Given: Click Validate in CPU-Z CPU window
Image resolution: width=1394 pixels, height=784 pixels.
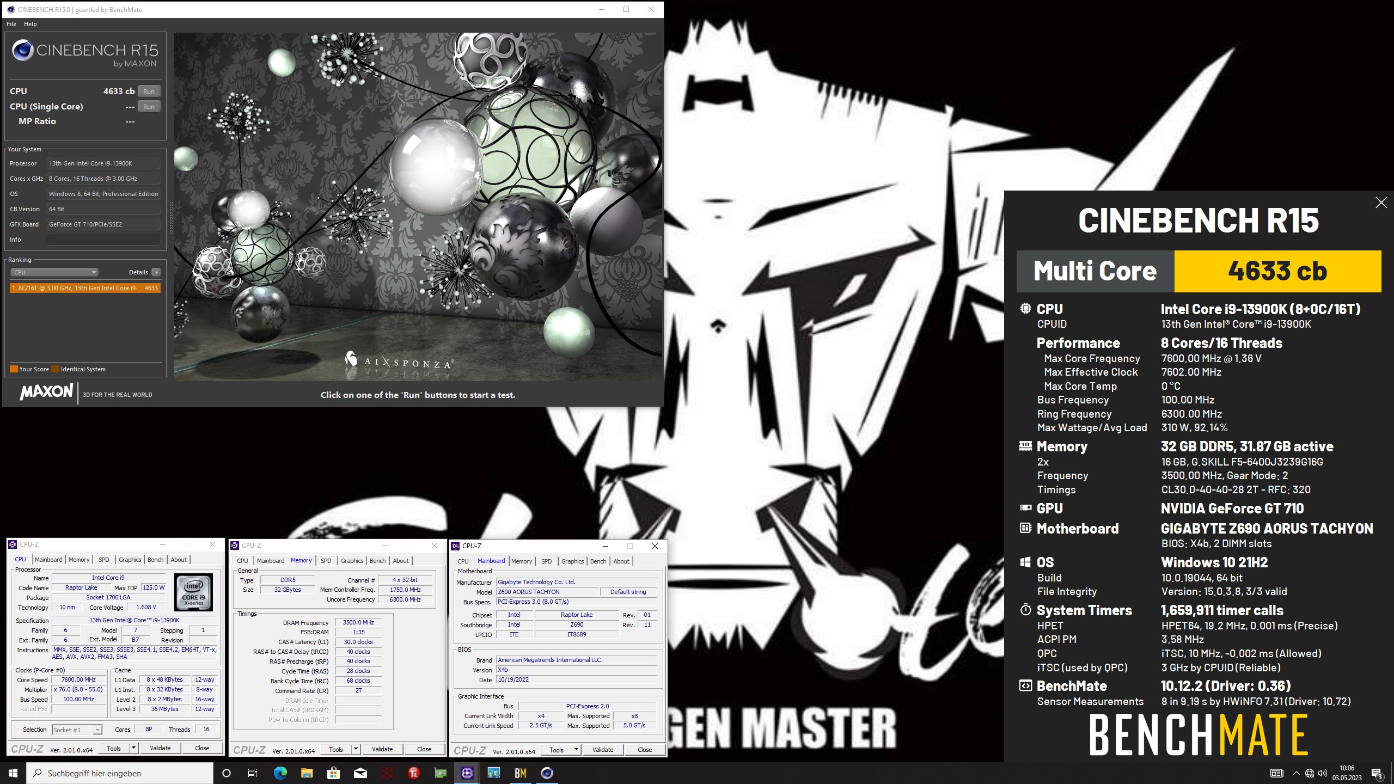Looking at the screenshot, I should 160,748.
